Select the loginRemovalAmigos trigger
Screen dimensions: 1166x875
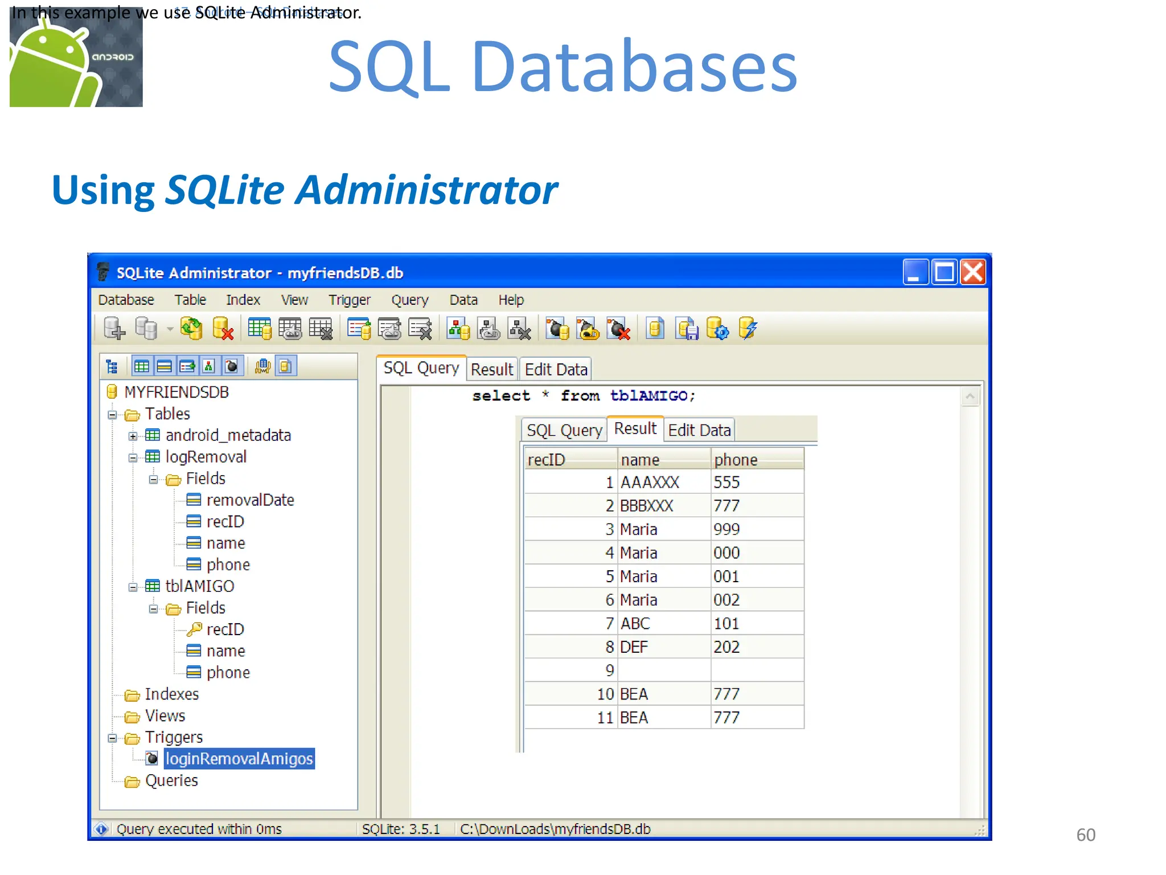pyautogui.click(x=239, y=758)
